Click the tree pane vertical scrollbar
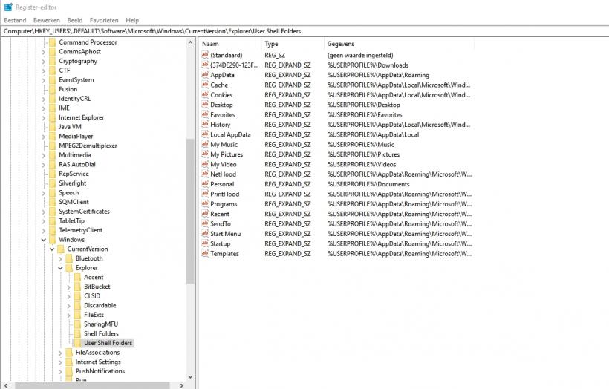The height and width of the screenshot is (389, 609). [190, 208]
